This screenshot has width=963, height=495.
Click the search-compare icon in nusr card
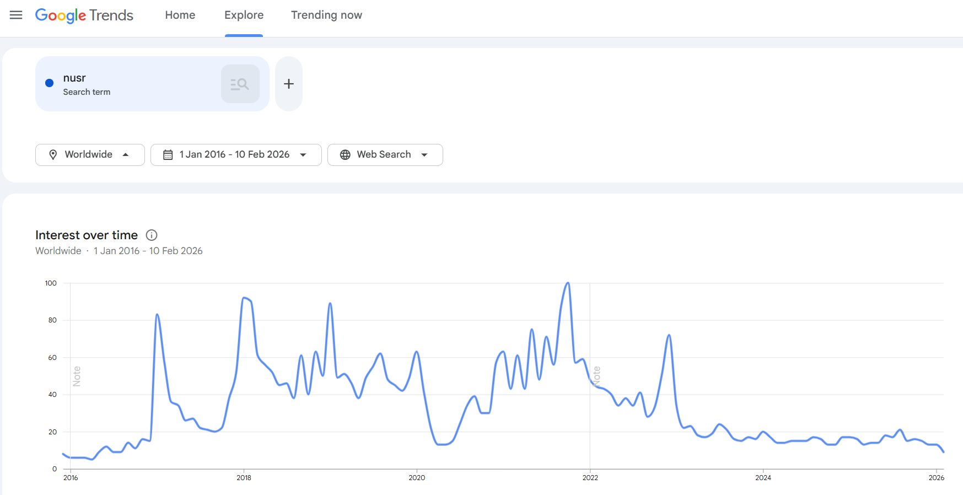point(240,84)
